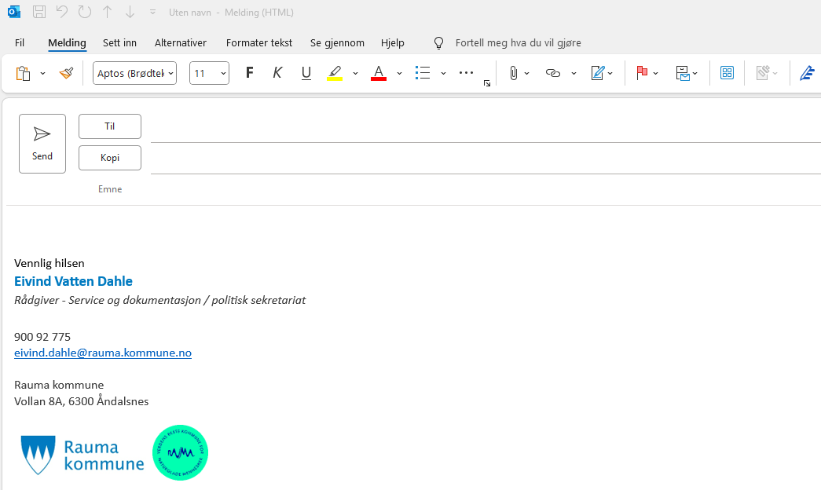The width and height of the screenshot is (821, 490).
Task: Open the Til recipient picker
Action: coord(110,126)
